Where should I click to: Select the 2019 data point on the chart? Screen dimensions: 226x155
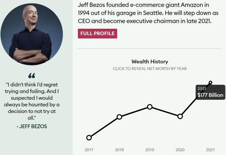[x=150, y=107]
